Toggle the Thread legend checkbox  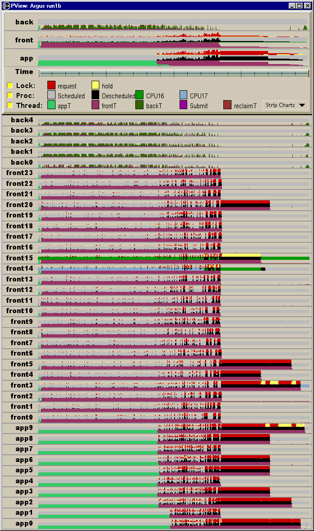(x=10, y=105)
